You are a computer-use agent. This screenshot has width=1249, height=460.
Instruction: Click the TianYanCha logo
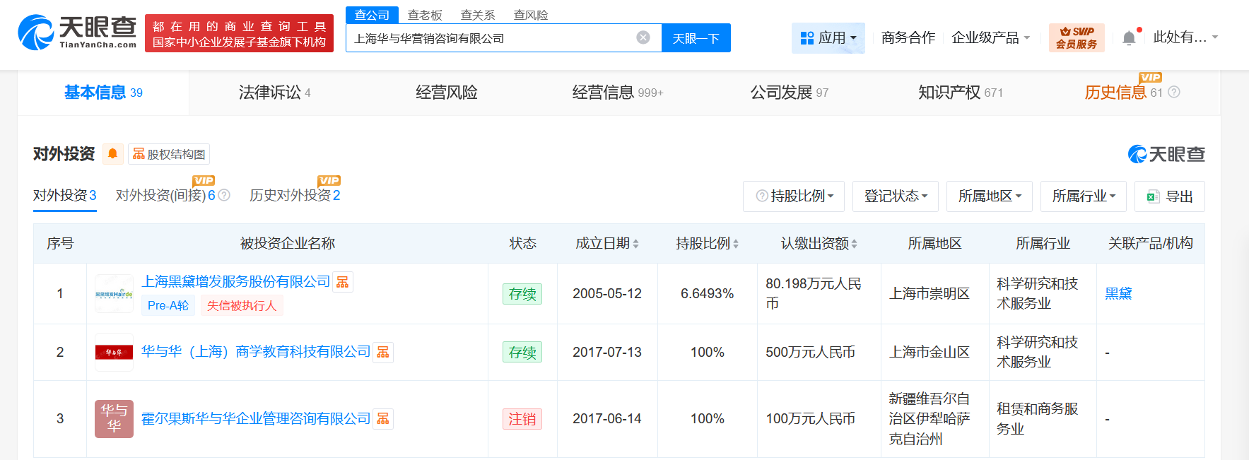(x=77, y=33)
